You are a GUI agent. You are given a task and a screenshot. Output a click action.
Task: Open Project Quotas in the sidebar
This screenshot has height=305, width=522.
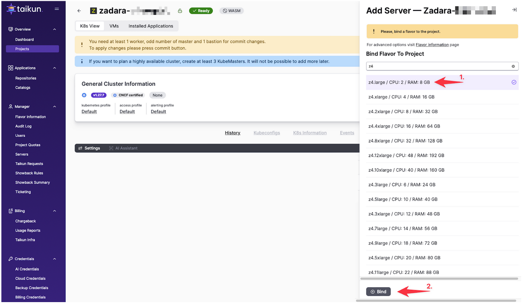(28, 145)
